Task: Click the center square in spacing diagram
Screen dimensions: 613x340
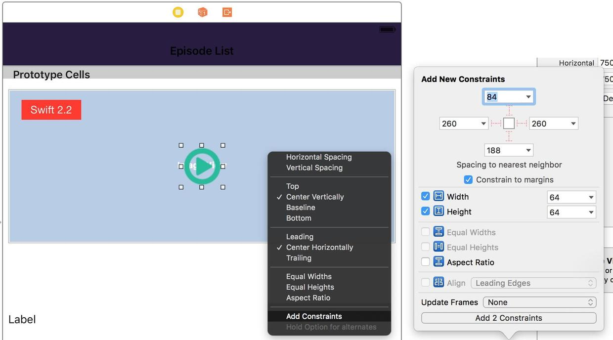Action: coord(509,124)
